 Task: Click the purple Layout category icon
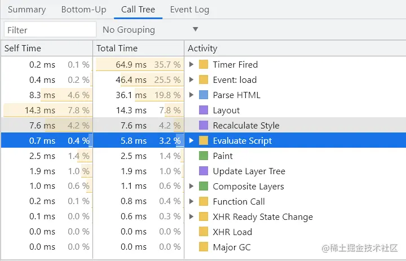(x=204, y=110)
